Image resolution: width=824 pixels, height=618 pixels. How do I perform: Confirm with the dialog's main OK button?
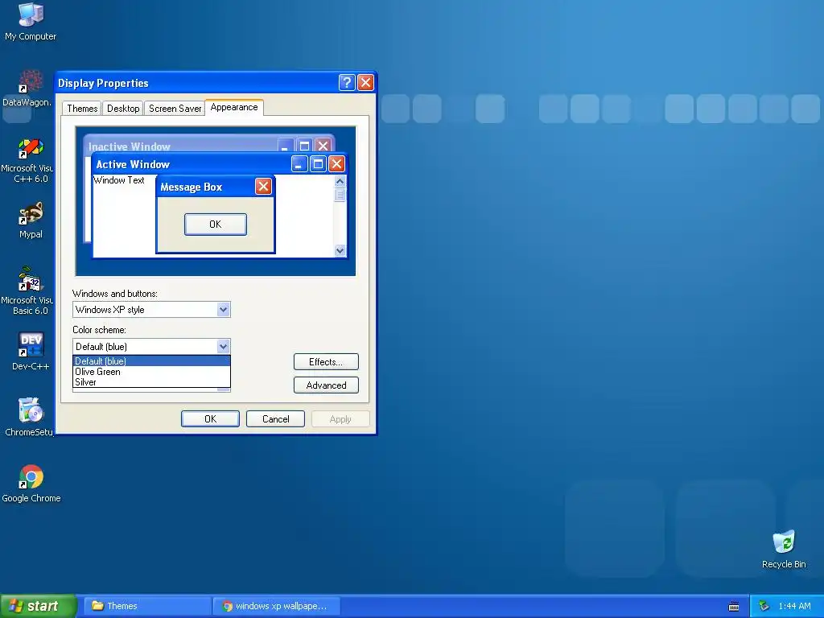tap(210, 418)
